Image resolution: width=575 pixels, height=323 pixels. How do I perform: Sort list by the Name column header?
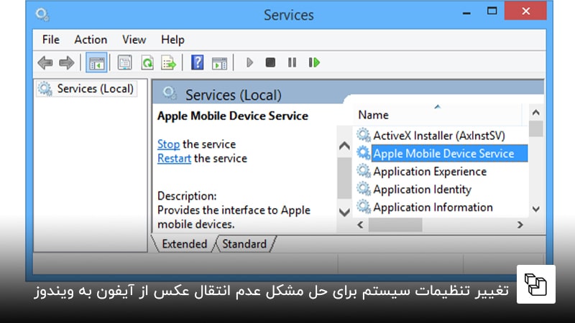pos(437,115)
